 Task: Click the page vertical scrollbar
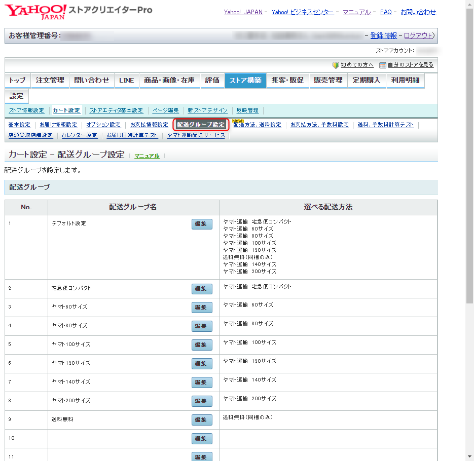469,156
